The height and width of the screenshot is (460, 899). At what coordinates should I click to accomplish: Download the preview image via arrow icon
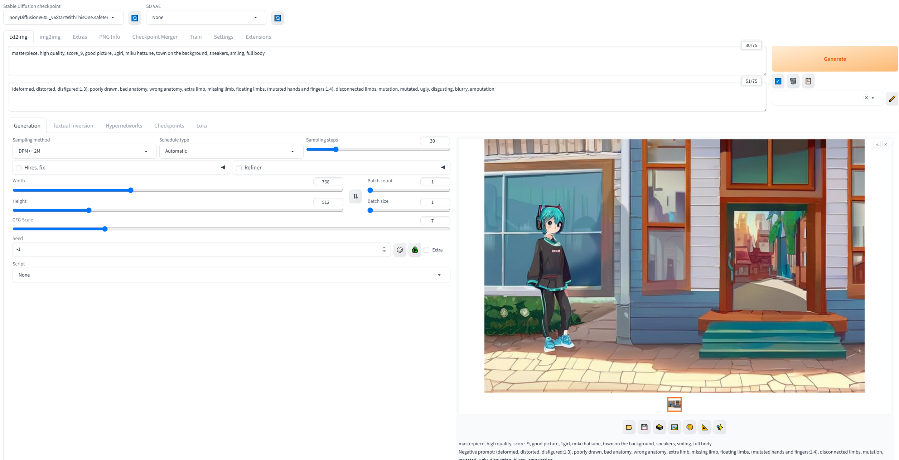pyautogui.click(x=877, y=144)
